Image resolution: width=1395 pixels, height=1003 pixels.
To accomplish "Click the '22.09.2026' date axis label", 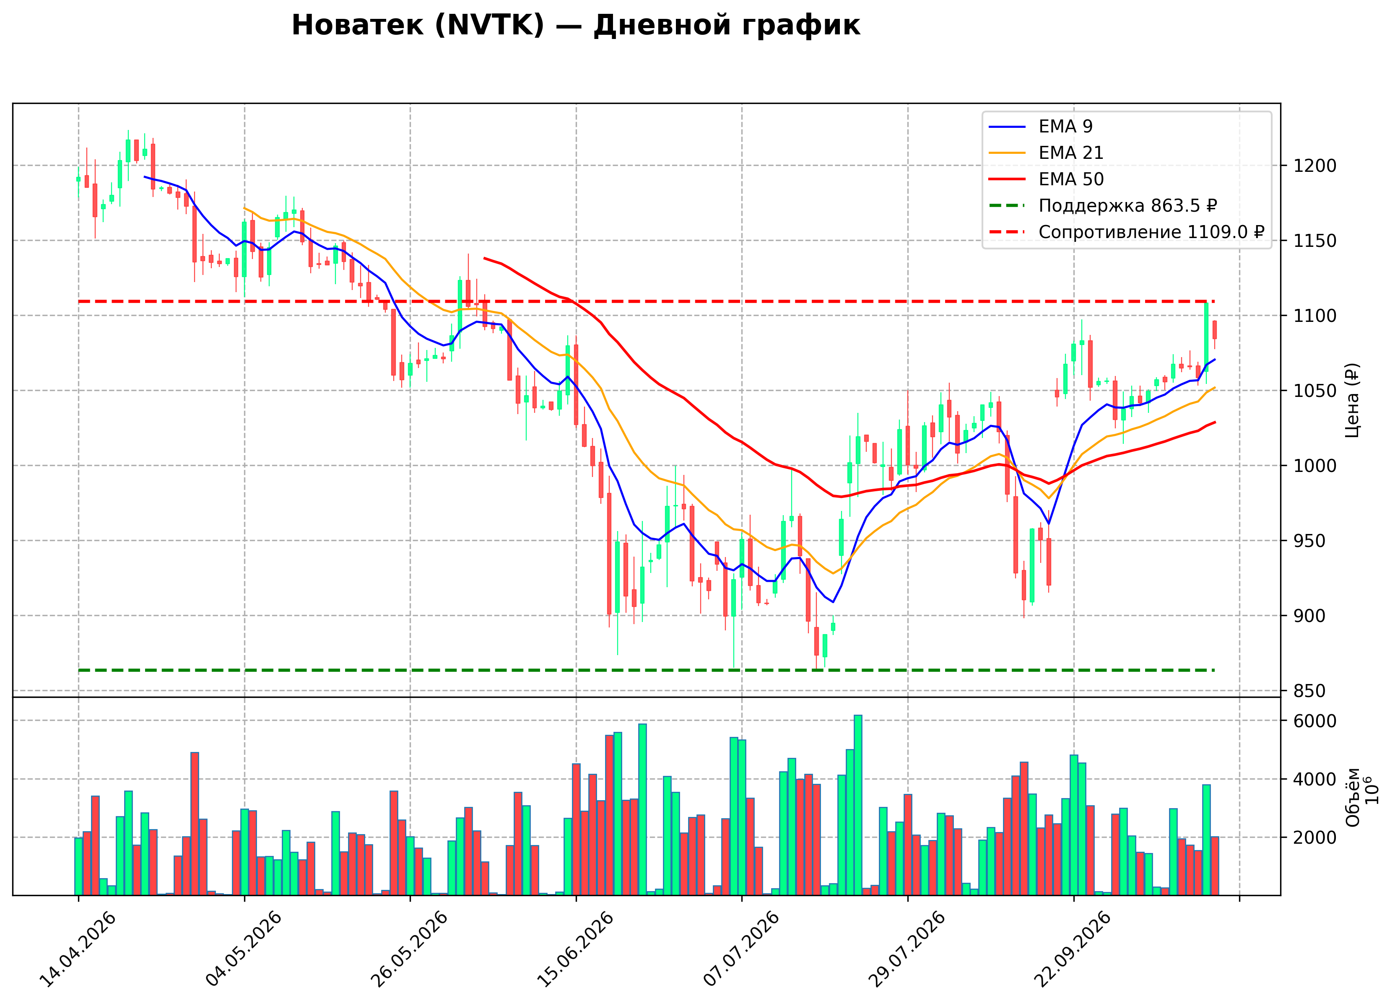I will click(1073, 949).
